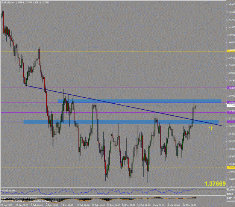Click the yellow up arrow object on chart

211,128
